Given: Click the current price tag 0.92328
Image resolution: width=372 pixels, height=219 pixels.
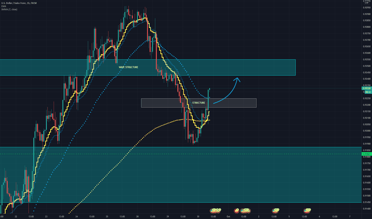Looking at the screenshot, I should pyautogui.click(x=366, y=88).
